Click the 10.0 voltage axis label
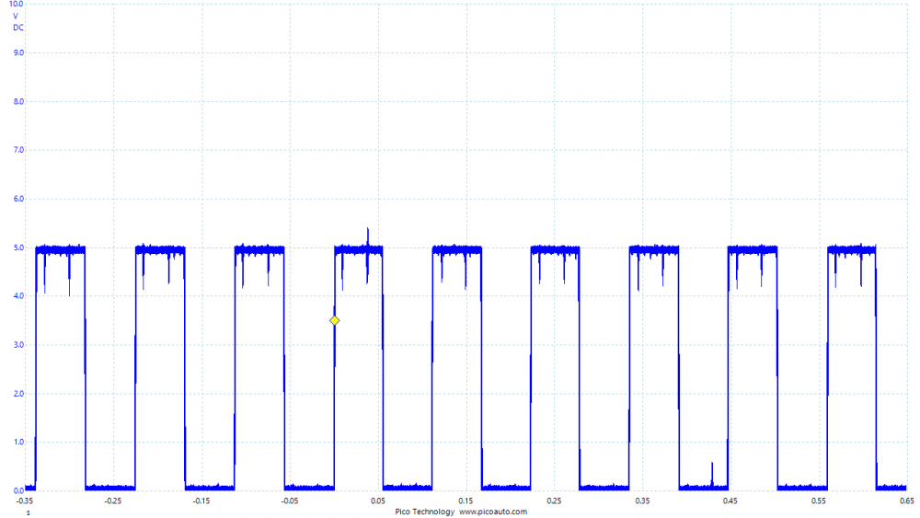 coord(16,5)
